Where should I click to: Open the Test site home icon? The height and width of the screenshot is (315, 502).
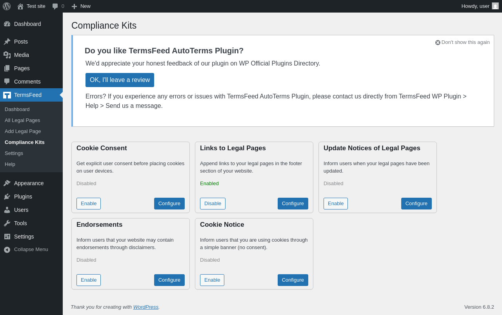coord(20,6)
